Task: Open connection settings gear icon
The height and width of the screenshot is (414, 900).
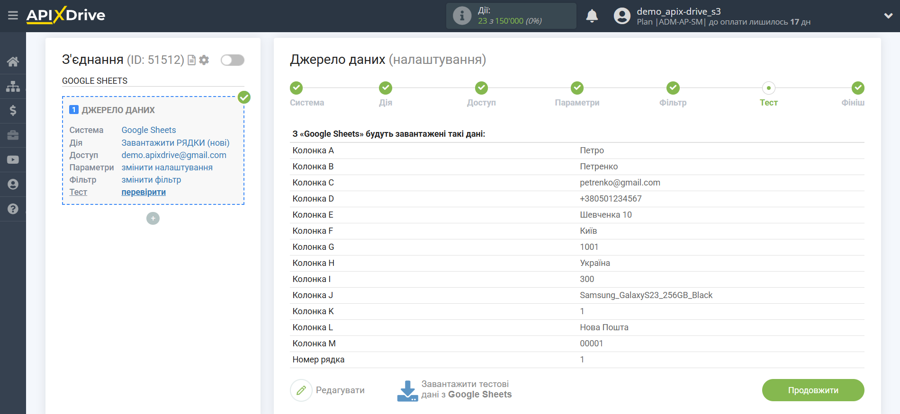Action: point(204,60)
